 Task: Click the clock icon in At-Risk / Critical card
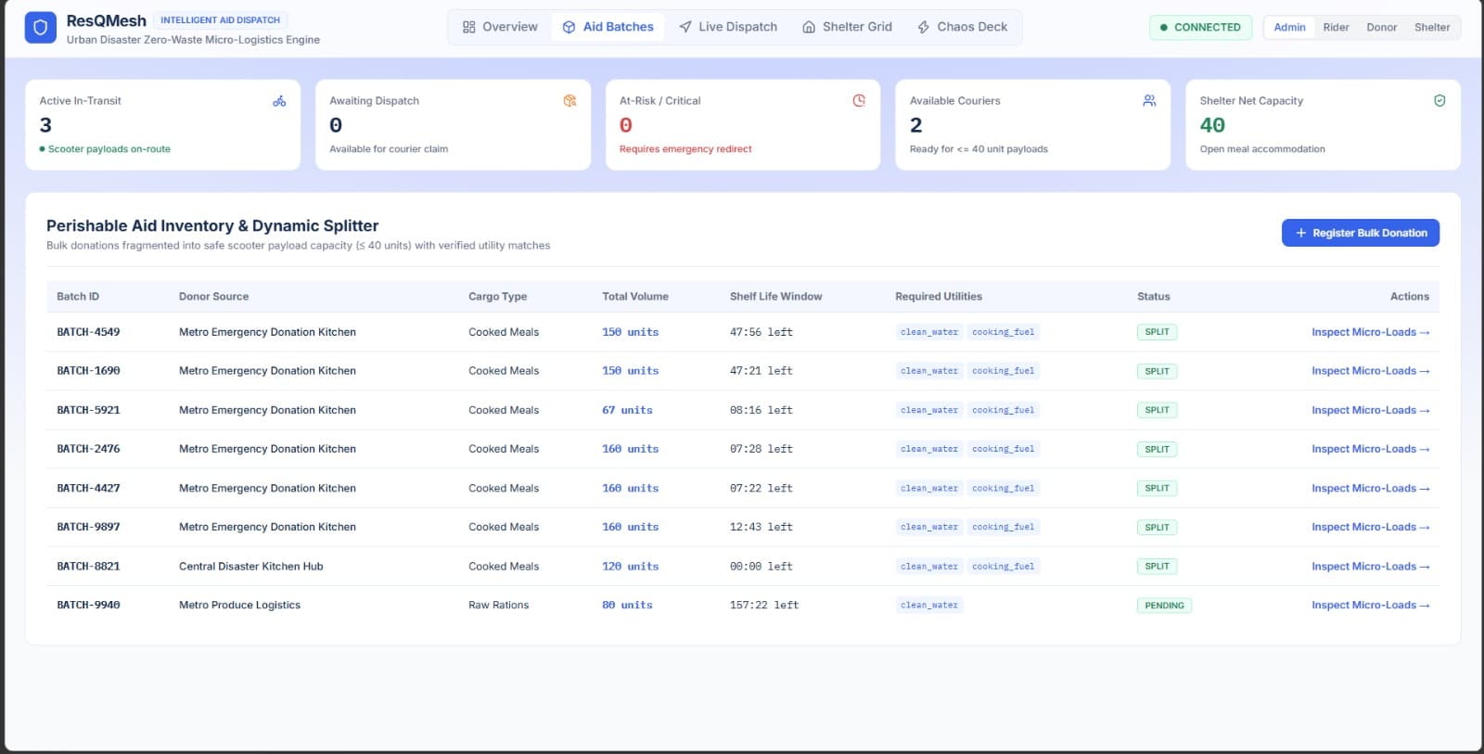(x=859, y=101)
